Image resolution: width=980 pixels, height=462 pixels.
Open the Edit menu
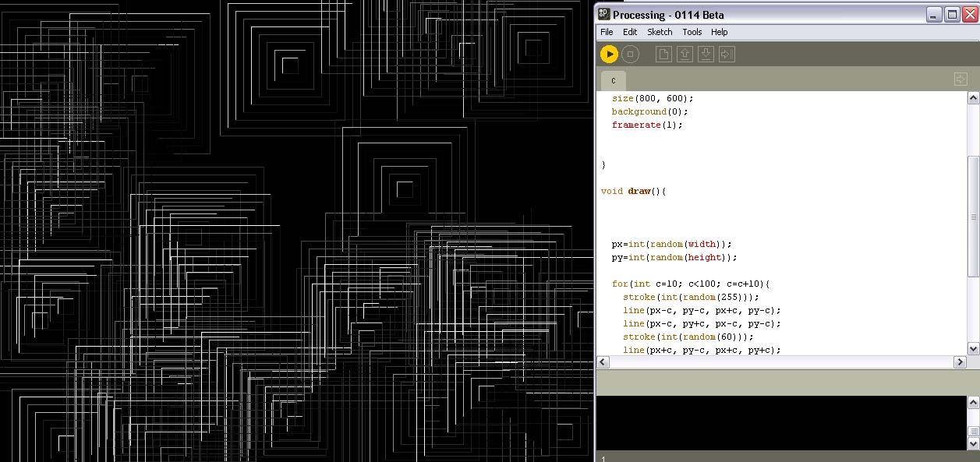[x=630, y=32]
